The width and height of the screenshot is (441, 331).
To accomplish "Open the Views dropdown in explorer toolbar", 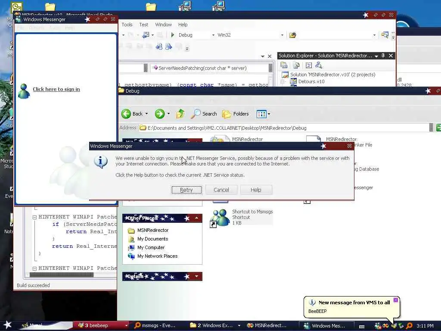I will pos(263,114).
